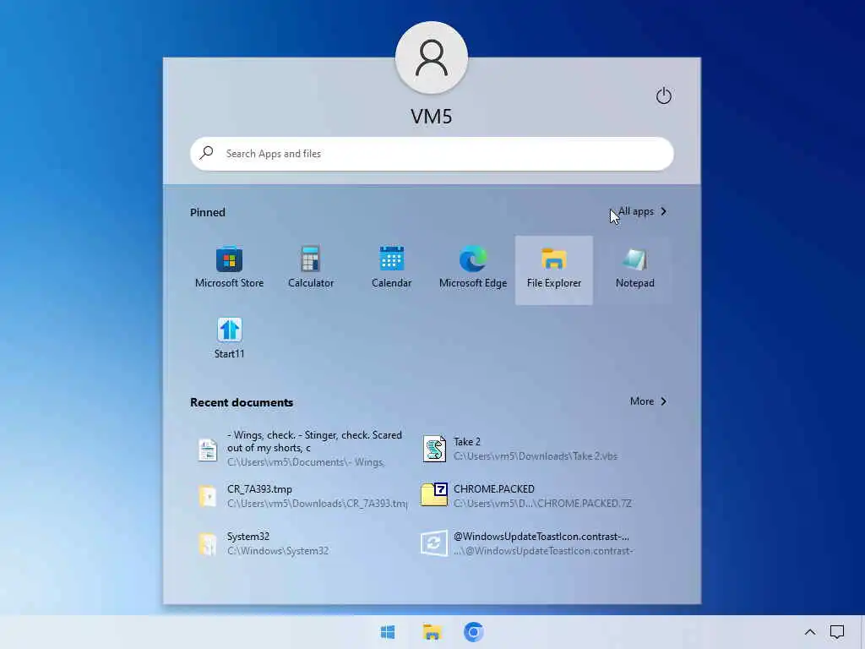Click inside the Search Apps and files field
865x649 pixels.
click(432, 154)
